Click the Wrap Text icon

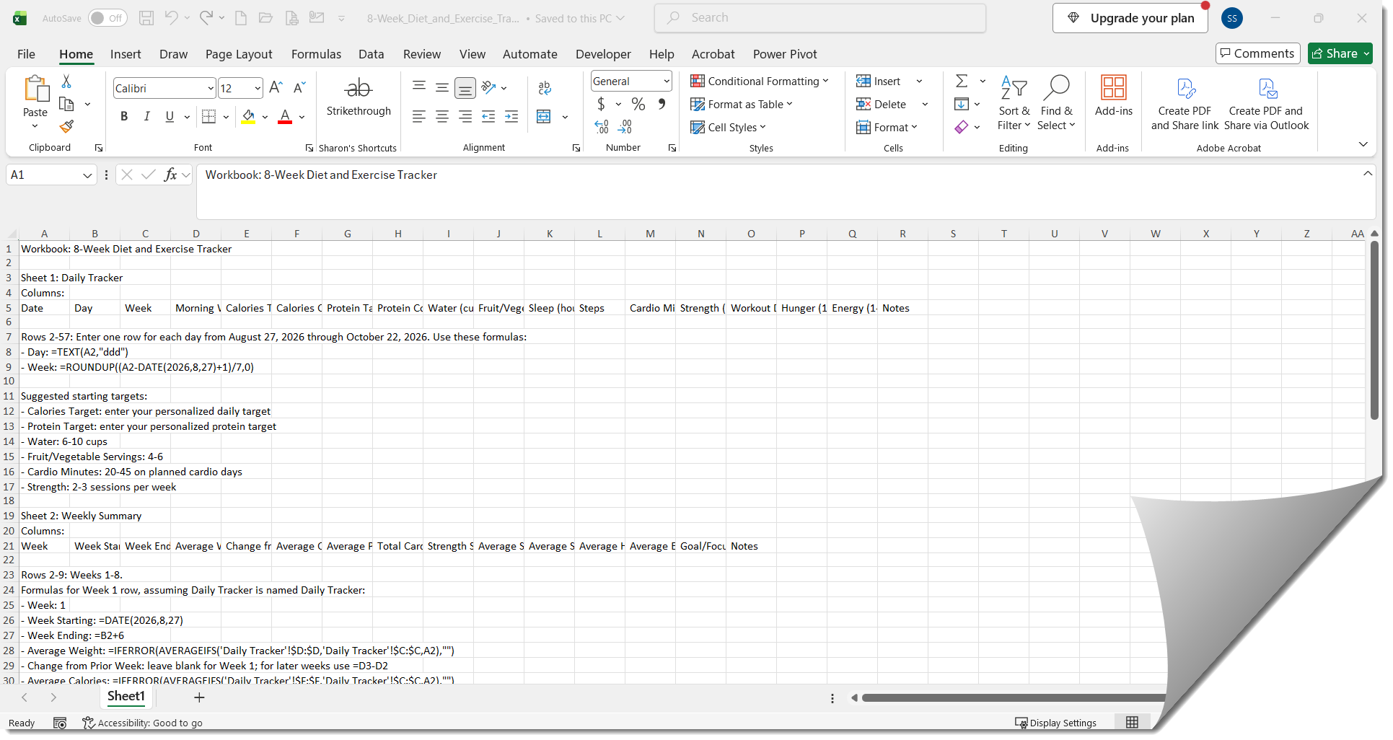[545, 88]
